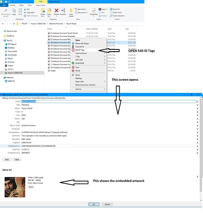The height and width of the screenshot is (215, 203).
Task: Click Copy path in the ribbon
Action: coord(29,12)
